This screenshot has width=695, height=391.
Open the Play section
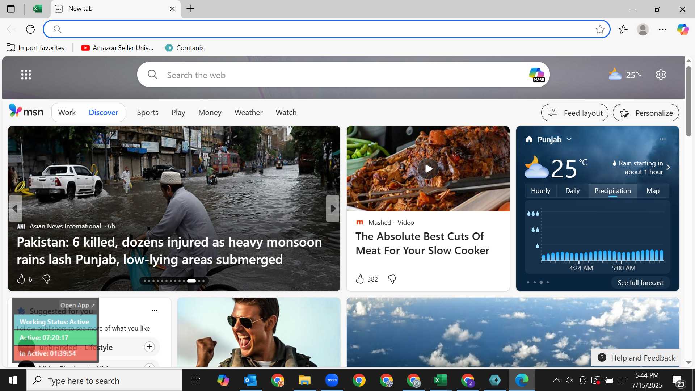(x=178, y=113)
